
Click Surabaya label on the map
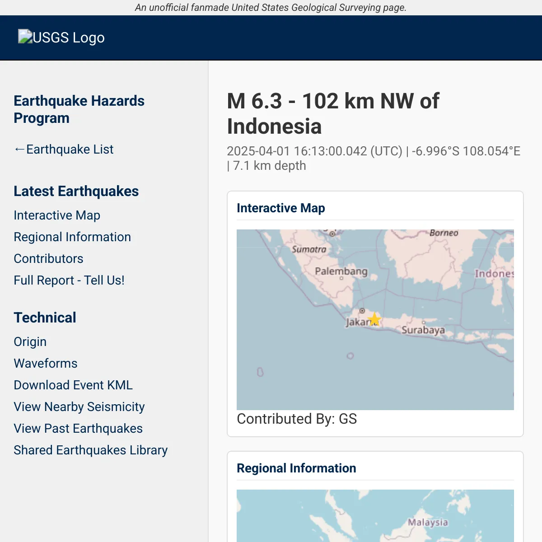pos(423,330)
